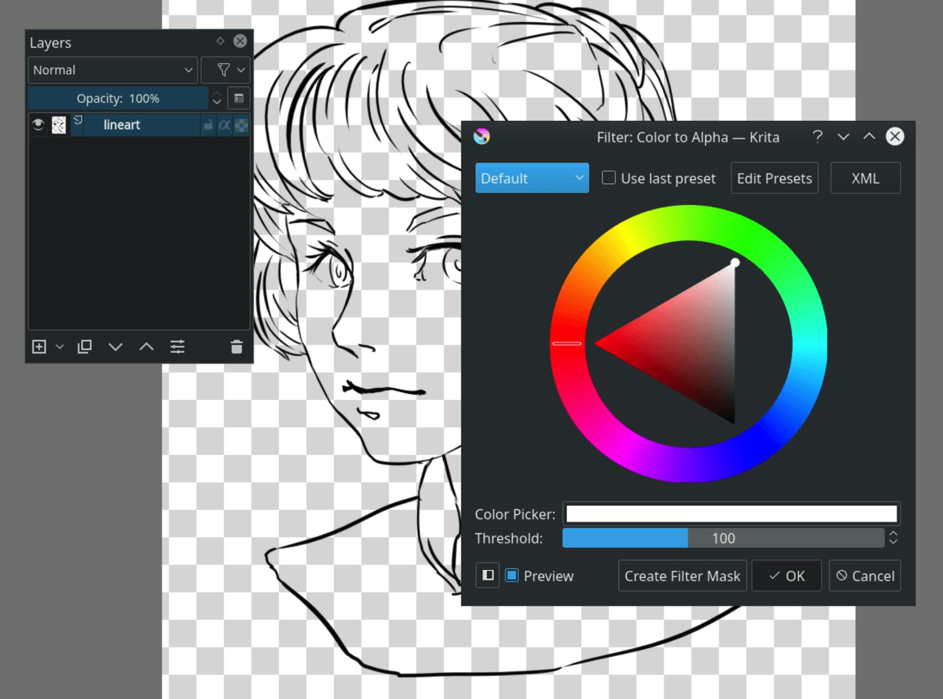The width and height of the screenshot is (943, 699).
Task: Open the Normal blending mode dropdown
Action: pyautogui.click(x=113, y=70)
